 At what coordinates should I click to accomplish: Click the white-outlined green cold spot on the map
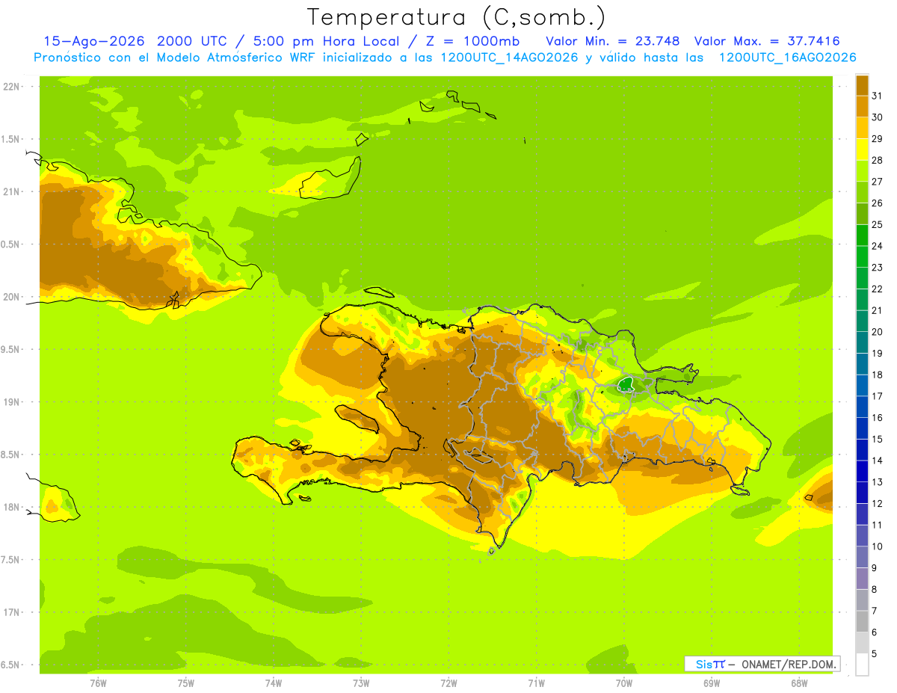pos(626,385)
